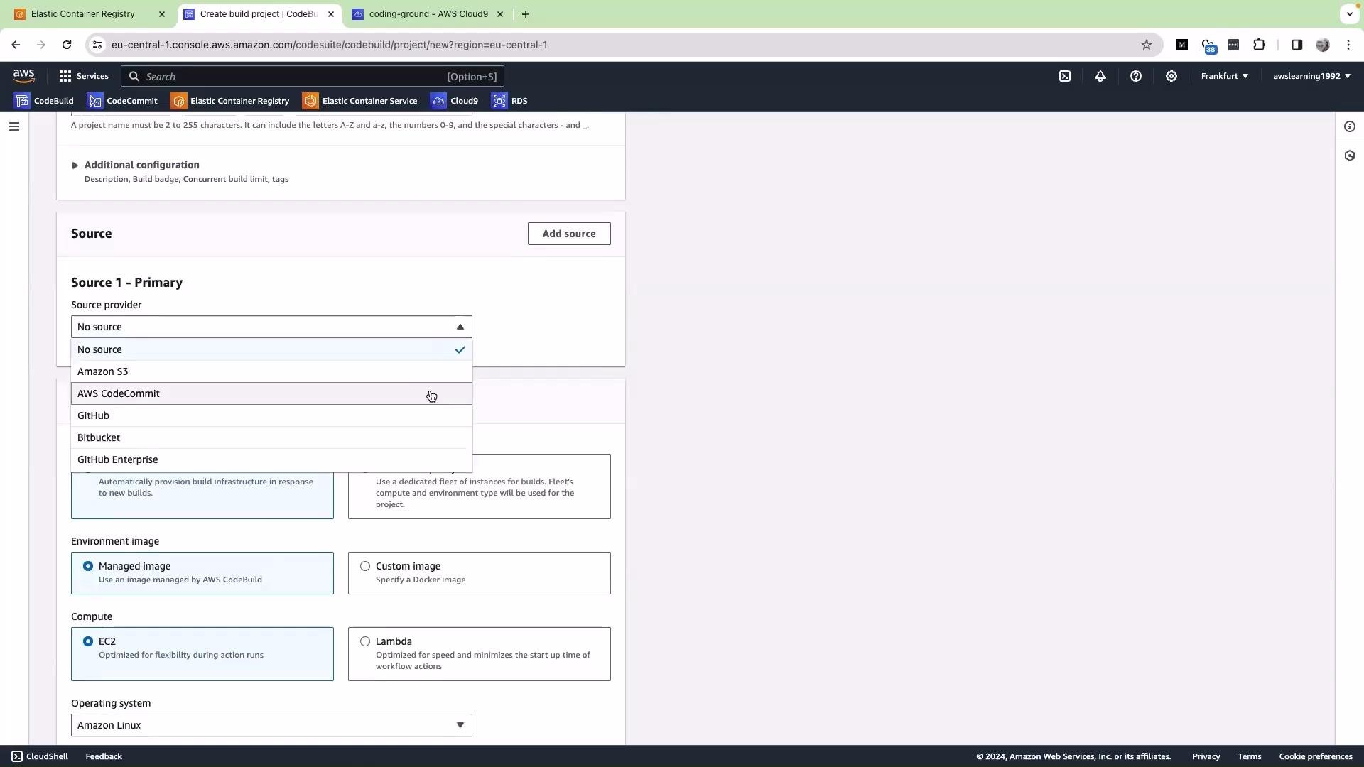Open the info panel icon on the right
Image resolution: width=1364 pixels, height=767 pixels.
(x=1350, y=126)
